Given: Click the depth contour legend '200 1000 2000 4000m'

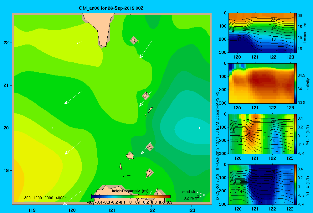Looking at the screenshot, I should point(45,198).
